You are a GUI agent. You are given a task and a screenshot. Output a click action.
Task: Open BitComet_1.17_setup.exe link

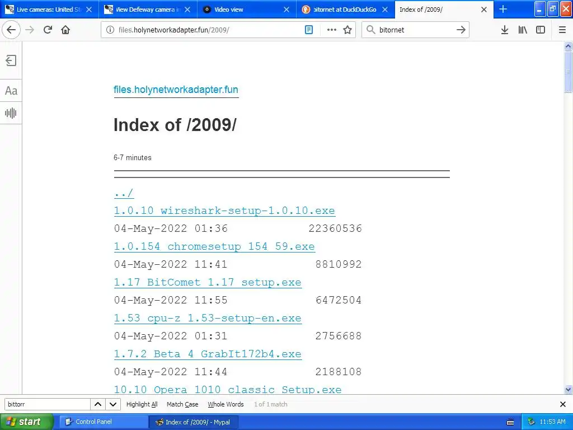208,282
